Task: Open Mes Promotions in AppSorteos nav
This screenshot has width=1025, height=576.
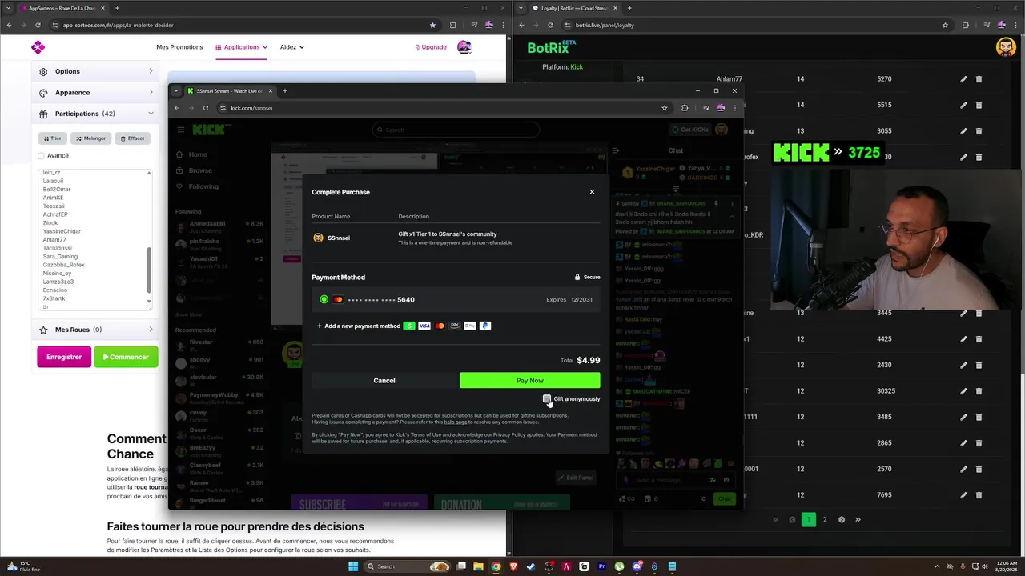Action: (179, 47)
